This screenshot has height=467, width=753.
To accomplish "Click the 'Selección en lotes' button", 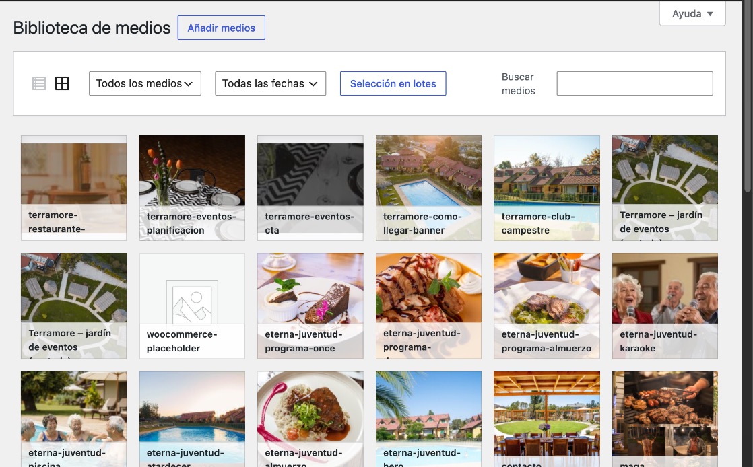I will click(x=393, y=83).
